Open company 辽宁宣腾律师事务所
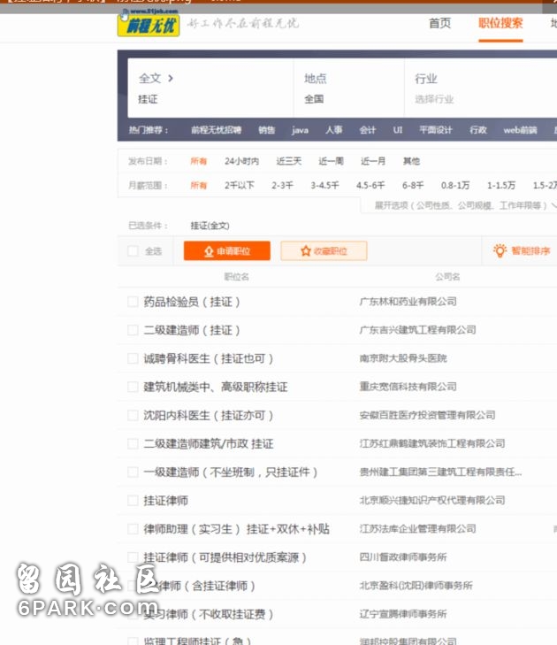The image size is (557, 645). point(403,614)
